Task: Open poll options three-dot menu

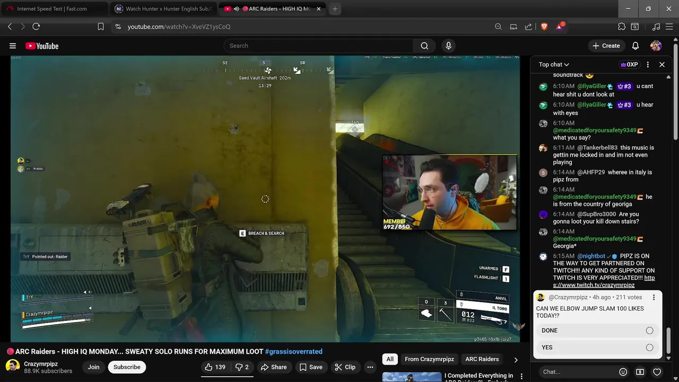Action: pyautogui.click(x=654, y=298)
